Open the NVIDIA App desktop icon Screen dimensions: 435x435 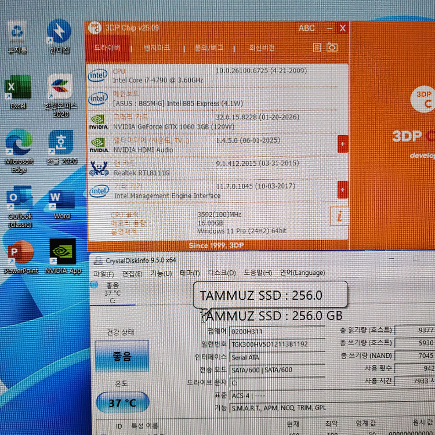coord(63,256)
